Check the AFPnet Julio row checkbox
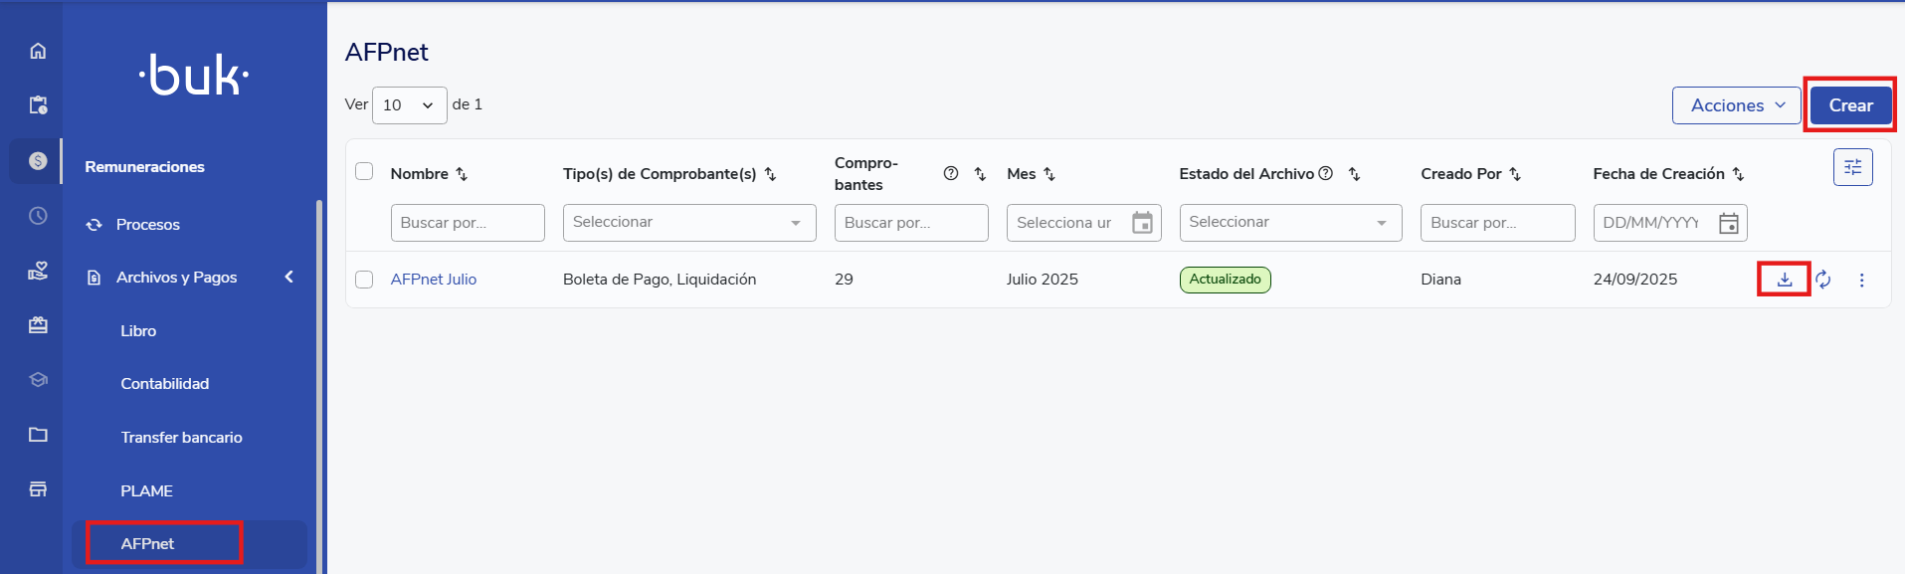1905x574 pixels. click(x=364, y=280)
